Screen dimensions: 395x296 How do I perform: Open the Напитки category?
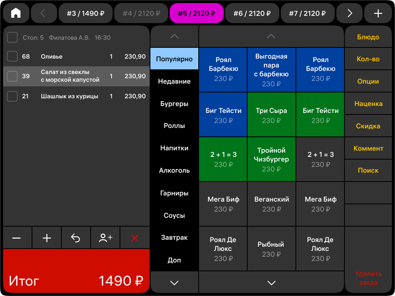pyautogui.click(x=174, y=148)
